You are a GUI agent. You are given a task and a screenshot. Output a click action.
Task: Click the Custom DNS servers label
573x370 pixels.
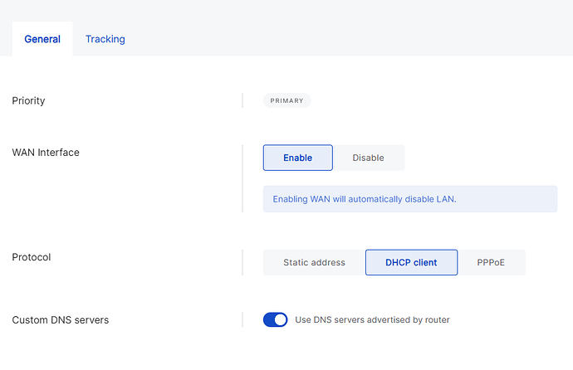[60, 319]
